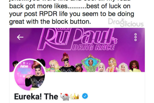Click the word RPDR in the tweet
Viewport: 154px width, 103px height.
point(48,14)
